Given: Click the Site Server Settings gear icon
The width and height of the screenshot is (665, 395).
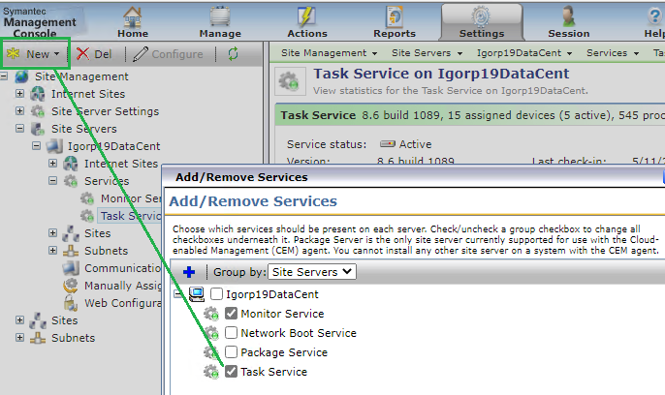Looking at the screenshot, I should tap(38, 111).
